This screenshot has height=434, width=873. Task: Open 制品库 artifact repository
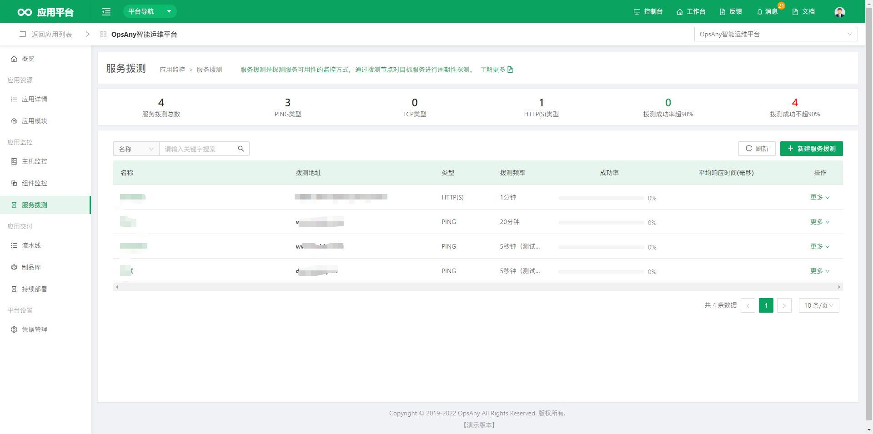45,267
